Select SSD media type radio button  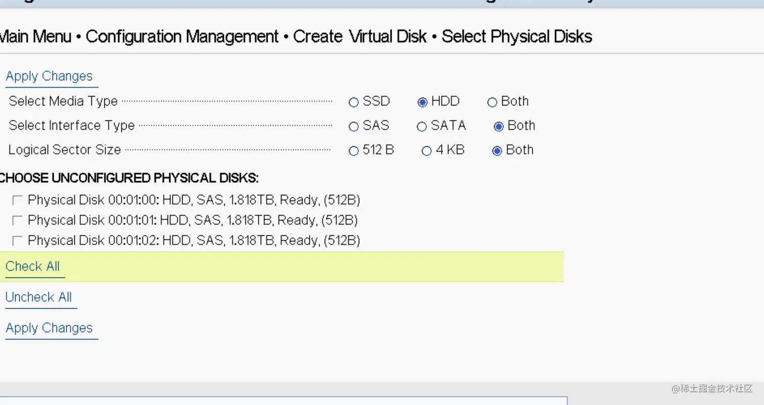pos(354,103)
